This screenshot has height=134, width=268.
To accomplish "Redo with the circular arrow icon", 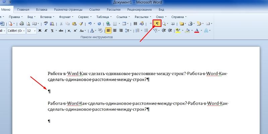I will tap(99, 24).
